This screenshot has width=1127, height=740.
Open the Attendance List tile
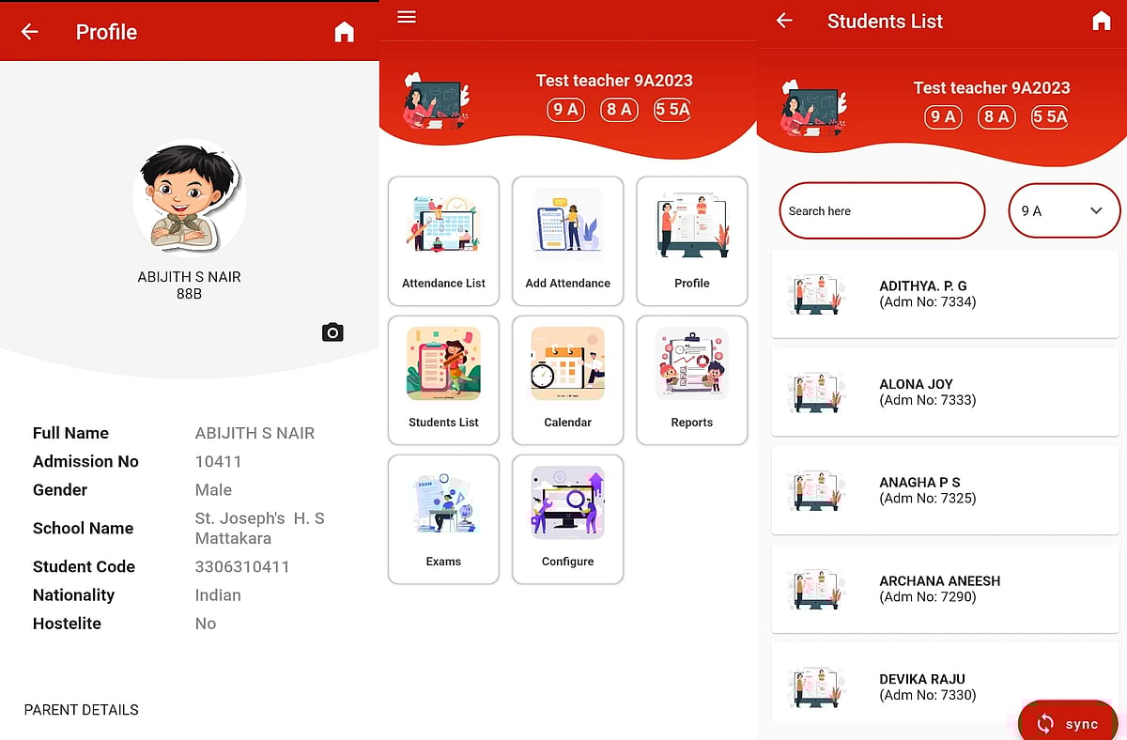(443, 241)
